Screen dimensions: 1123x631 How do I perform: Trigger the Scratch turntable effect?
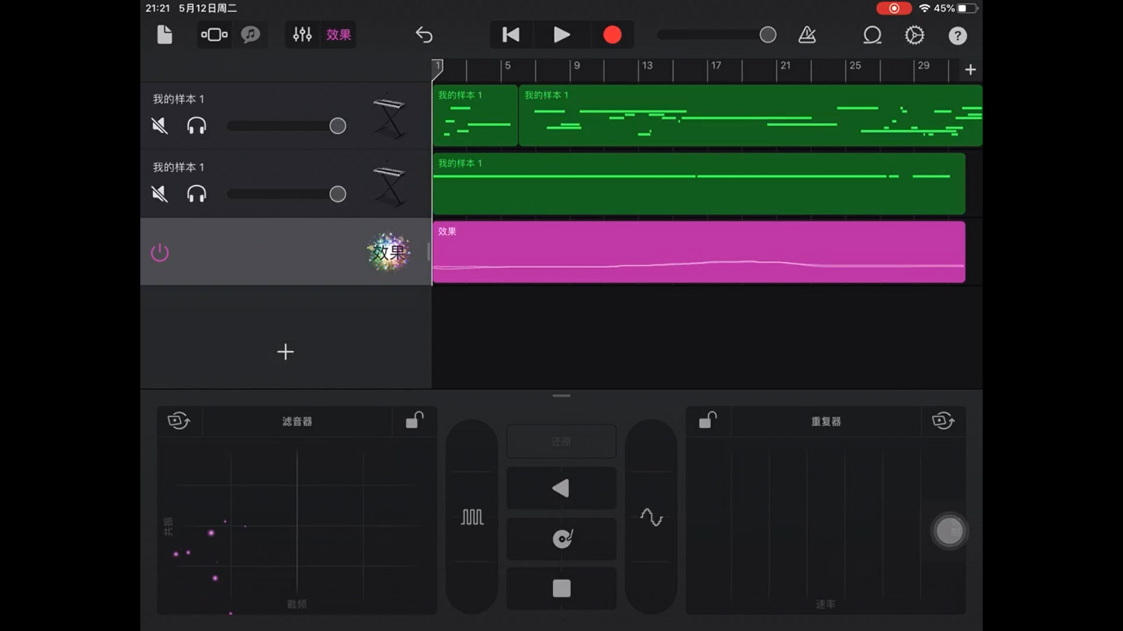point(561,538)
